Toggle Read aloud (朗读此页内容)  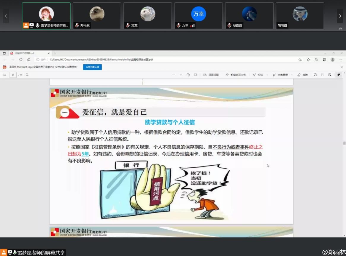[x=236, y=75]
